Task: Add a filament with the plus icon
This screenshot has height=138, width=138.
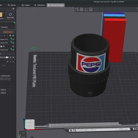Action: 4,36
